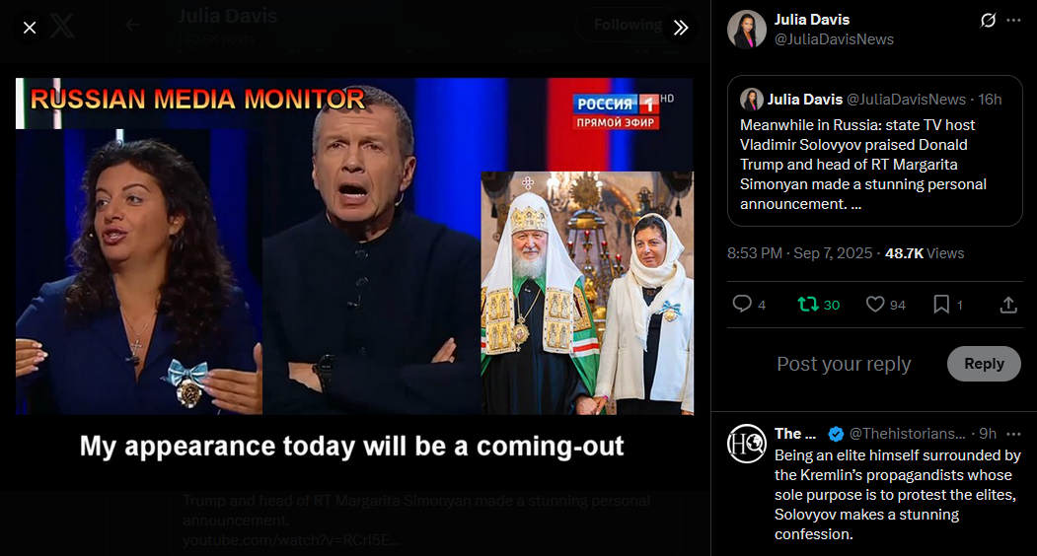Click Julia Davis profile avatar at top
Viewport: 1037px width, 556px height.
point(747,30)
